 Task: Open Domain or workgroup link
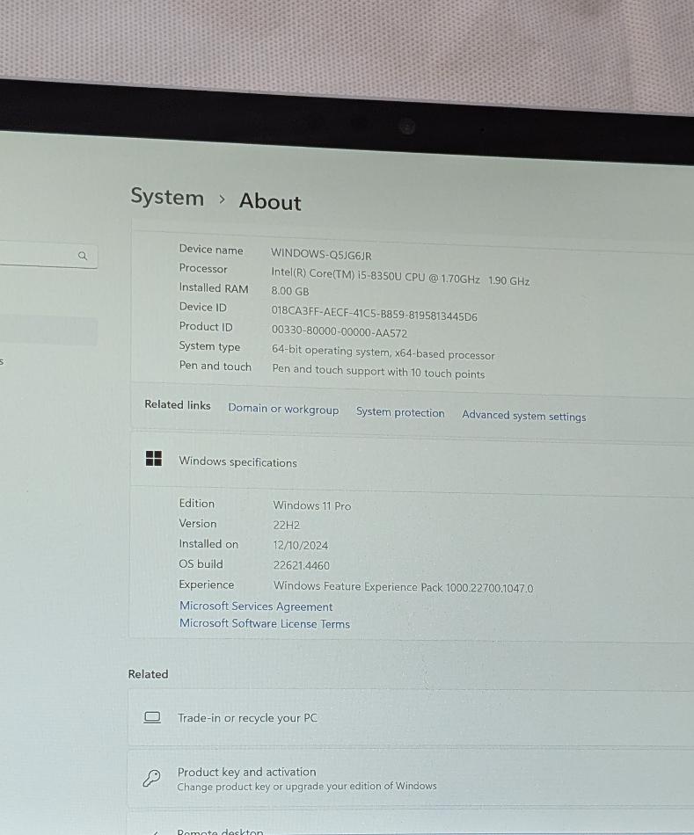coord(283,409)
